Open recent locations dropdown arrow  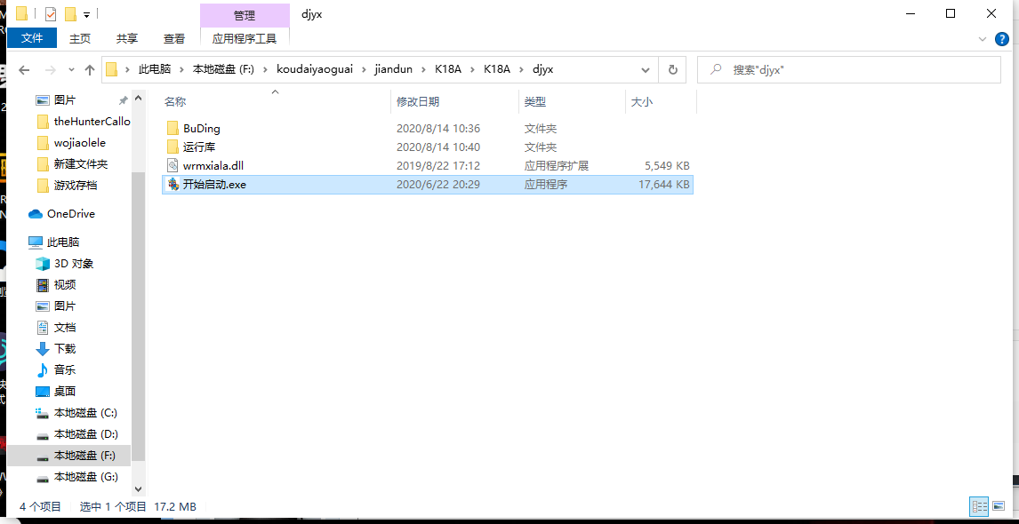point(71,69)
